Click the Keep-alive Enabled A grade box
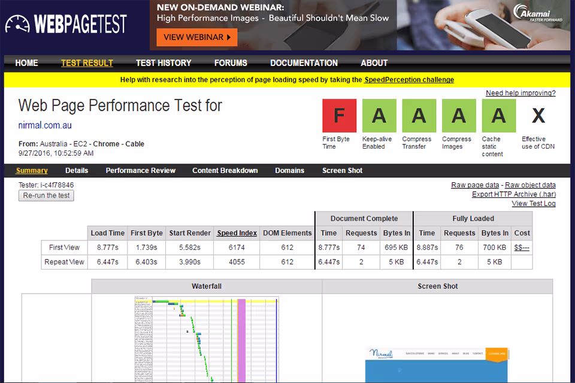 pyautogui.click(x=379, y=116)
